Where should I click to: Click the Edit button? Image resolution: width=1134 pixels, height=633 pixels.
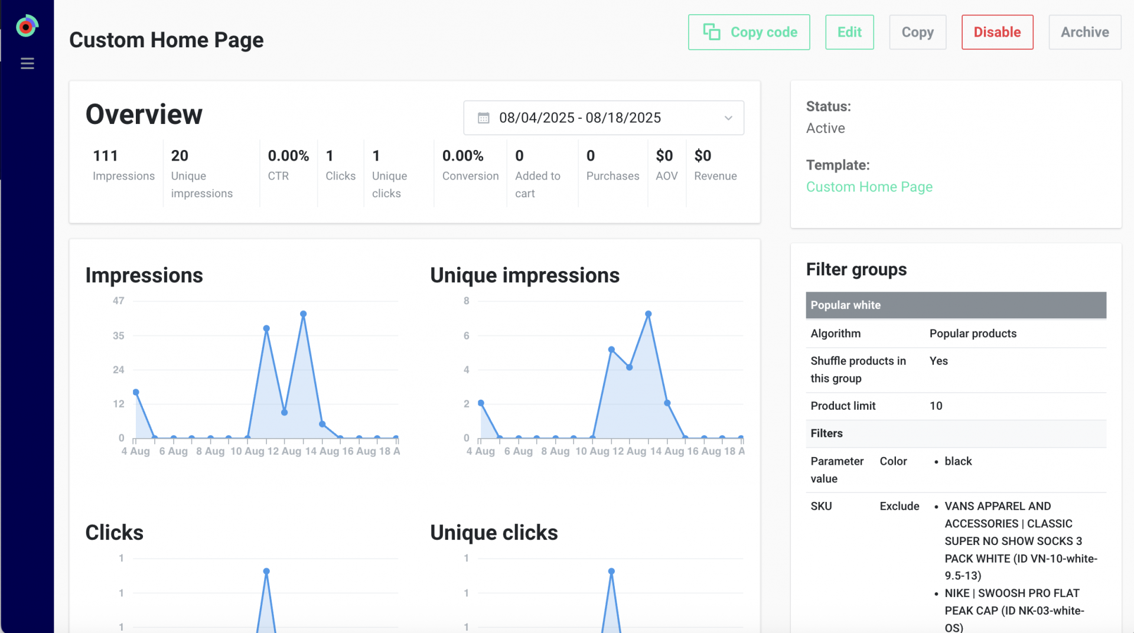849,32
